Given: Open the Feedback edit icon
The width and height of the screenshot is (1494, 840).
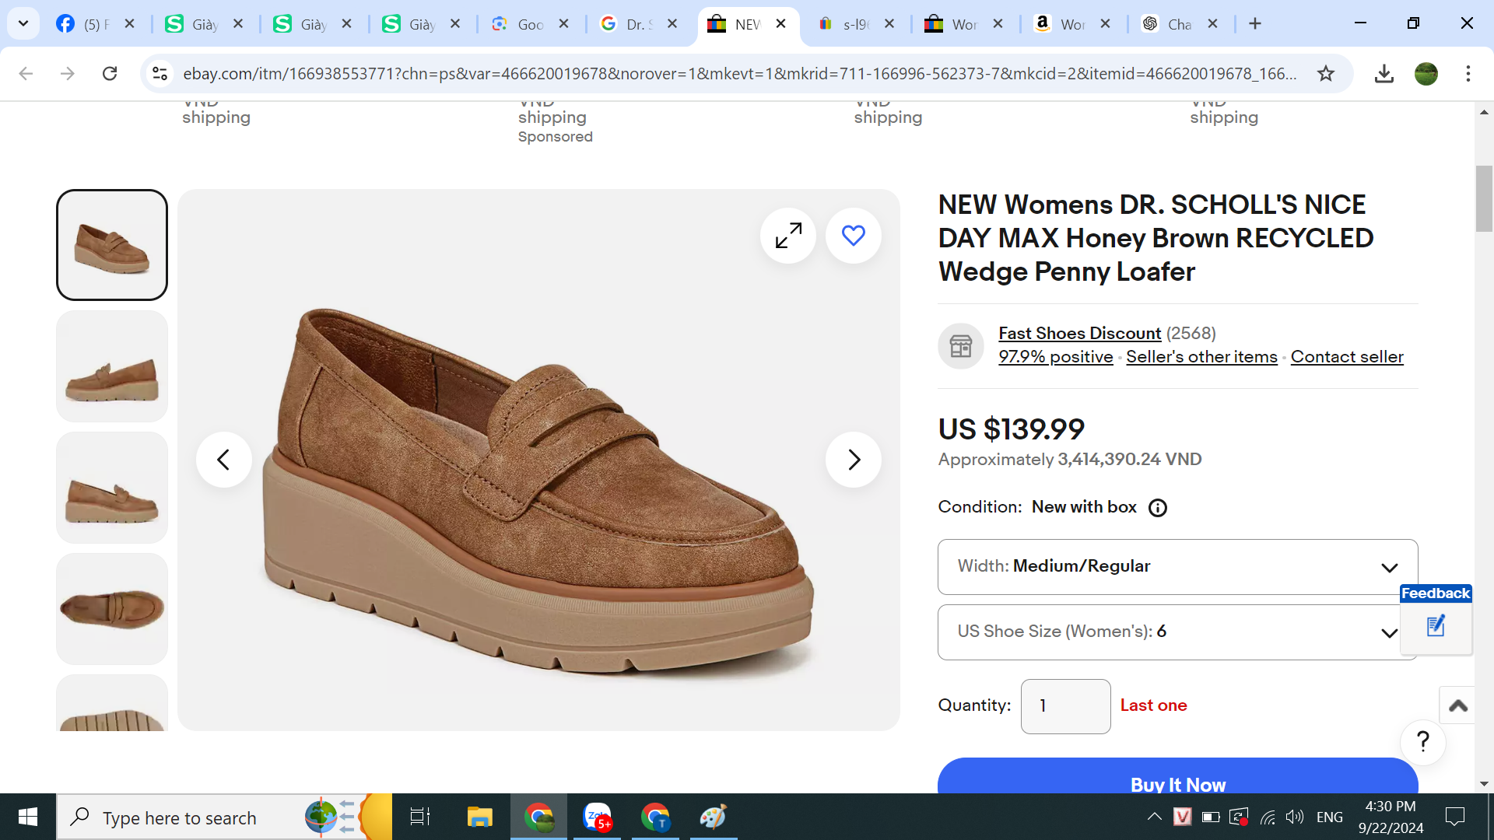Looking at the screenshot, I should pyautogui.click(x=1436, y=626).
